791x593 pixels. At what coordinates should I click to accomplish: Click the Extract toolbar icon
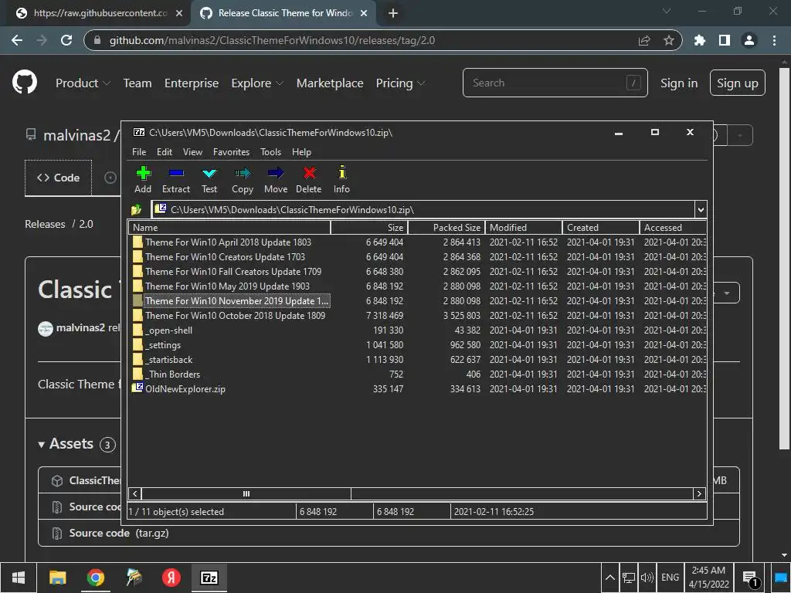[176, 179]
